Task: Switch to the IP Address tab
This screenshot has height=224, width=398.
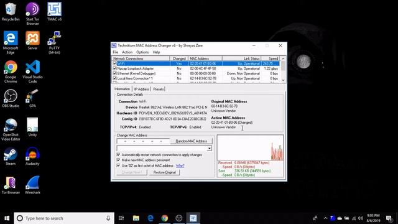Action: [142, 89]
